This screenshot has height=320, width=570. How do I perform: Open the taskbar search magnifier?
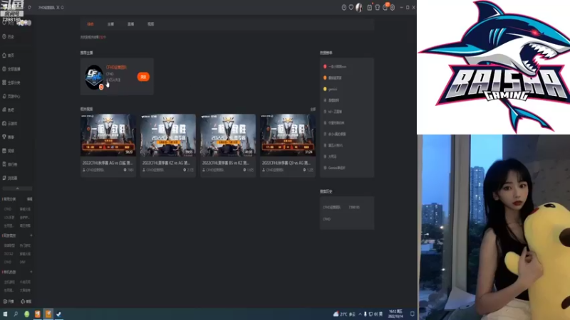tap(16, 314)
